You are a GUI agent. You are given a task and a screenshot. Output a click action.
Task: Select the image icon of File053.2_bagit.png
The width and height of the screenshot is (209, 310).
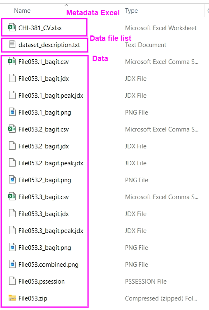tap(12, 179)
